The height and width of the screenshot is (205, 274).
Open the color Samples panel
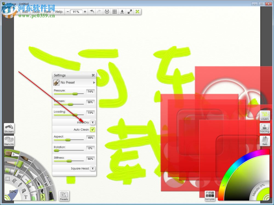coord(210,196)
